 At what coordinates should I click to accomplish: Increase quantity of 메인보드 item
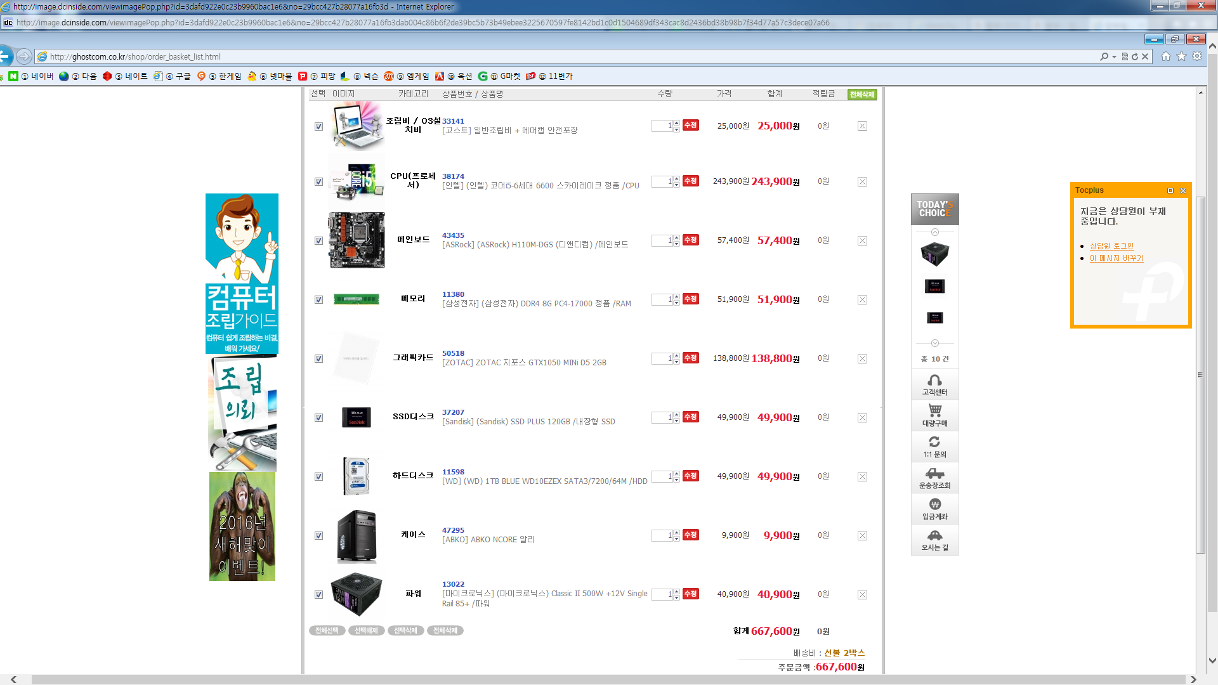coord(677,238)
